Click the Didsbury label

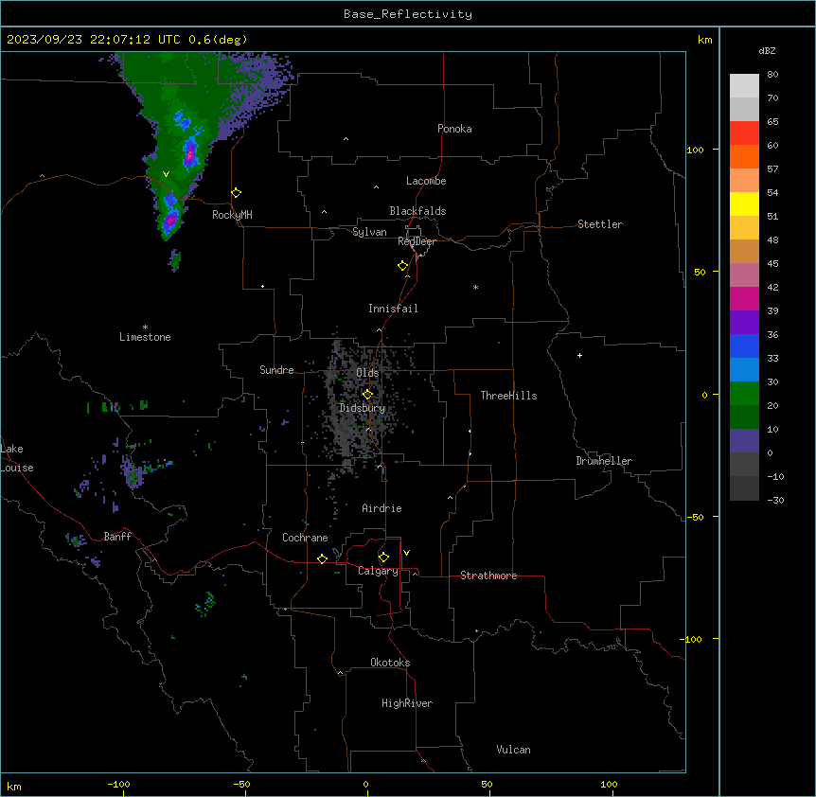pos(363,408)
